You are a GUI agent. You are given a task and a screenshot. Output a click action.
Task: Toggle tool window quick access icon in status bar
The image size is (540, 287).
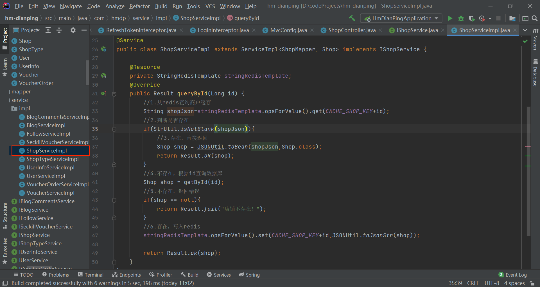pos(5,283)
